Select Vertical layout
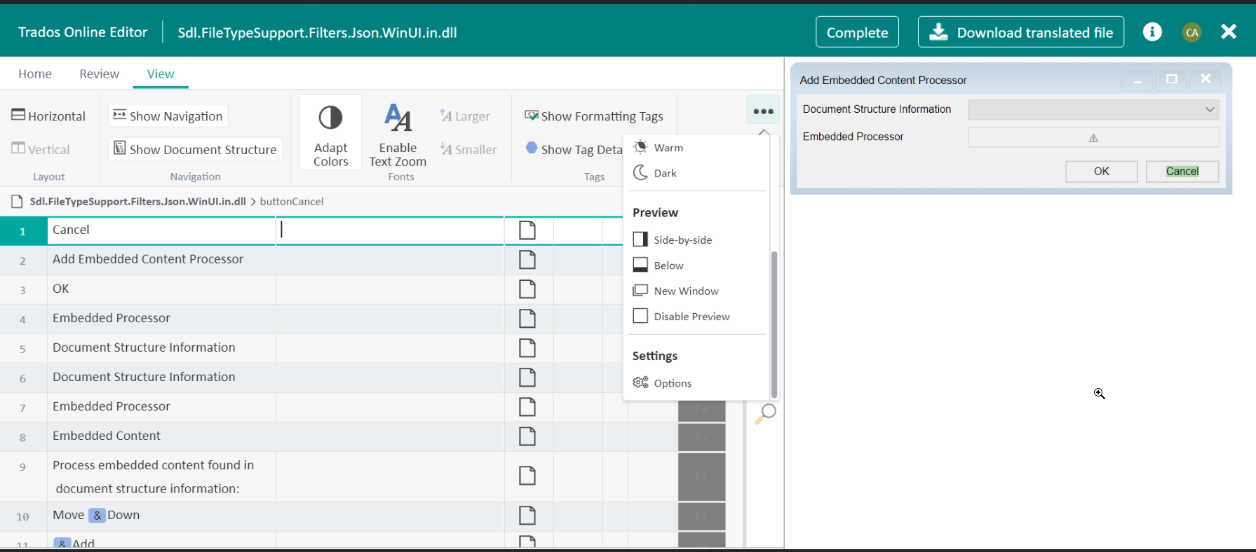This screenshot has width=1256, height=552. 40,149
